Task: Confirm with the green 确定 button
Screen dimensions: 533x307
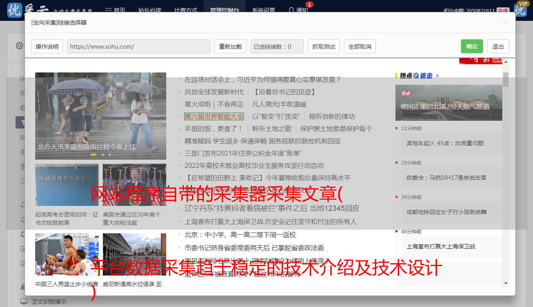Action: [x=472, y=46]
